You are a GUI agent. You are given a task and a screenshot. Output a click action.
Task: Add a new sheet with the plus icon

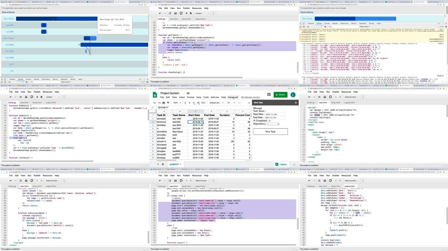click(158, 164)
